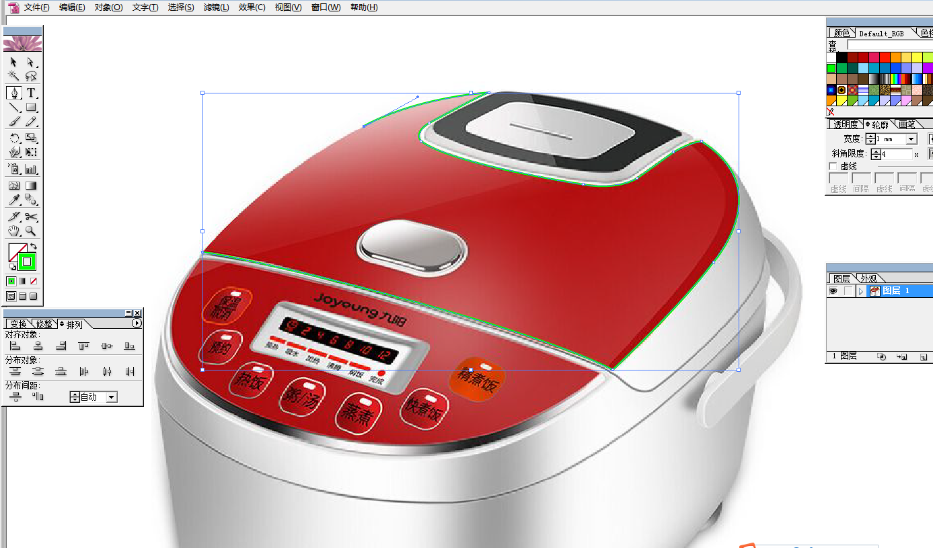This screenshot has height=548, width=933.
Task: Choose the Free Transform tool
Action: 31,153
